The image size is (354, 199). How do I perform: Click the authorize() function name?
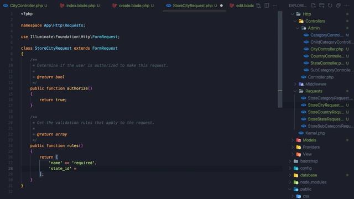[x=77, y=88]
